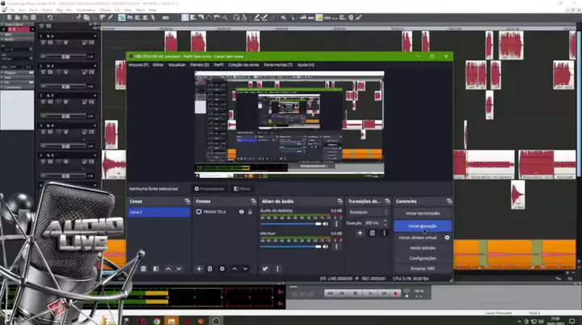582x325 pixels.
Task: Open virtual camera settings gear icon
Action: point(447,238)
